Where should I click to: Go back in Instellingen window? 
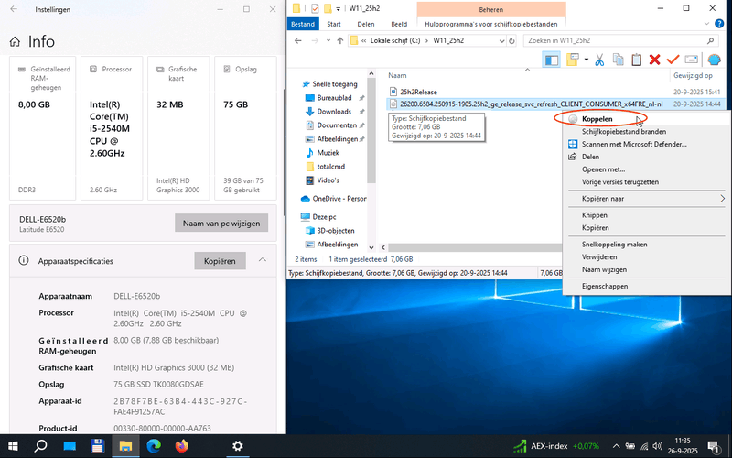pos(14,9)
